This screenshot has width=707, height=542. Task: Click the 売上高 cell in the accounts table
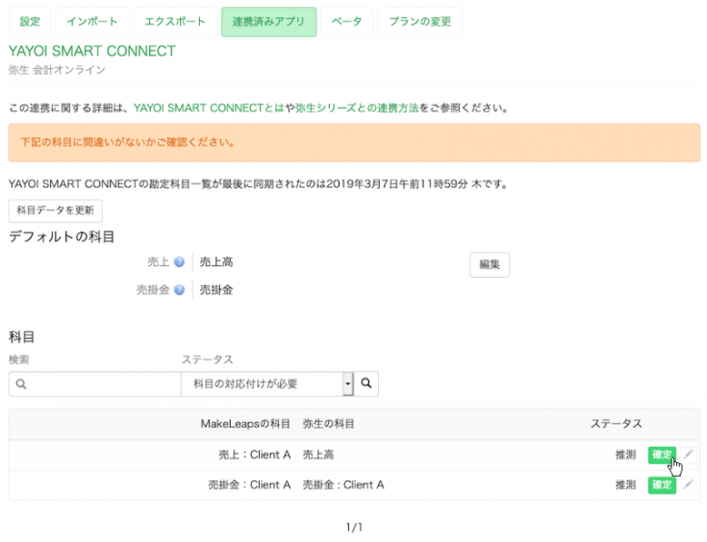coord(317,455)
